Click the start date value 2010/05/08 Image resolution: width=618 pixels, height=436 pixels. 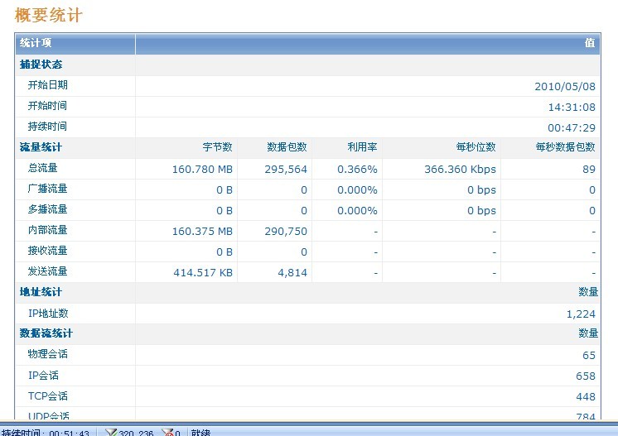[565, 87]
